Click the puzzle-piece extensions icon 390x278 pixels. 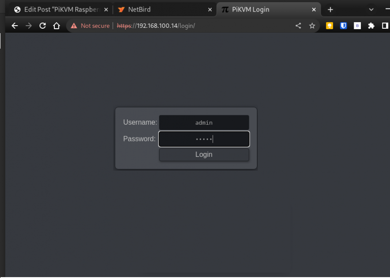[371, 26]
